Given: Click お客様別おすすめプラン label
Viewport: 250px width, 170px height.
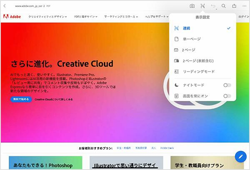Looking at the screenshot, I should (96, 148).
